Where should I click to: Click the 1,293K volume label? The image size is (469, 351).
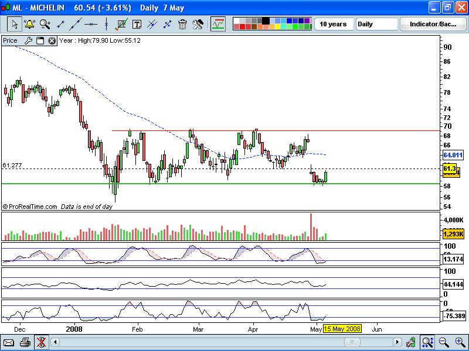453,234
